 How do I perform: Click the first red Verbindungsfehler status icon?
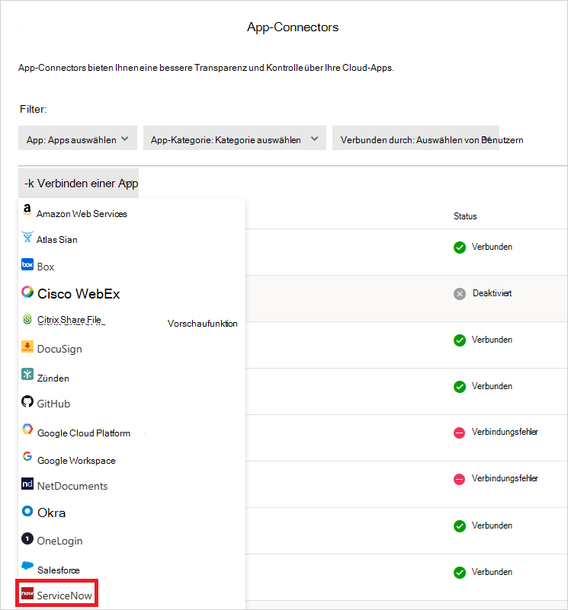click(x=460, y=433)
